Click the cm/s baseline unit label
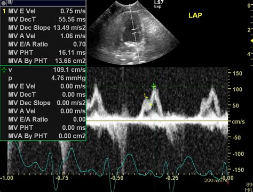 [239, 122]
